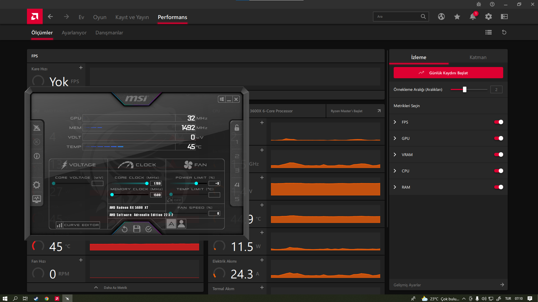Collapse metrics with Daha Az Metrik
The height and width of the screenshot is (302, 538).
coord(115,288)
